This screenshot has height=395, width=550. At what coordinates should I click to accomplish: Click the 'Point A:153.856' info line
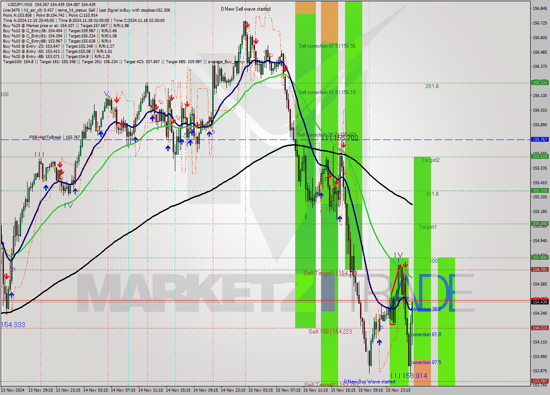pyautogui.click(x=50, y=15)
